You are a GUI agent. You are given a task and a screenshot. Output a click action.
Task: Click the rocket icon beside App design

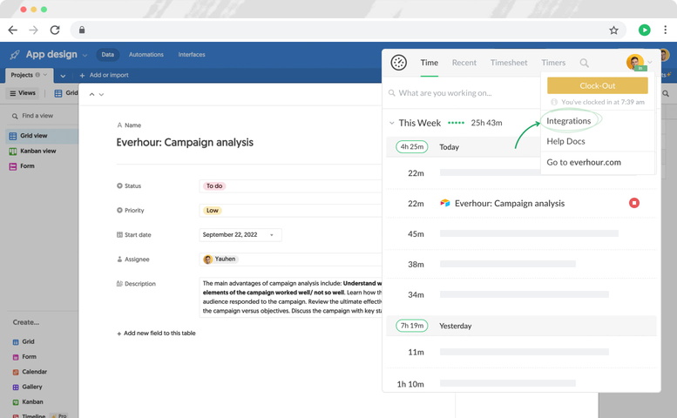15,54
